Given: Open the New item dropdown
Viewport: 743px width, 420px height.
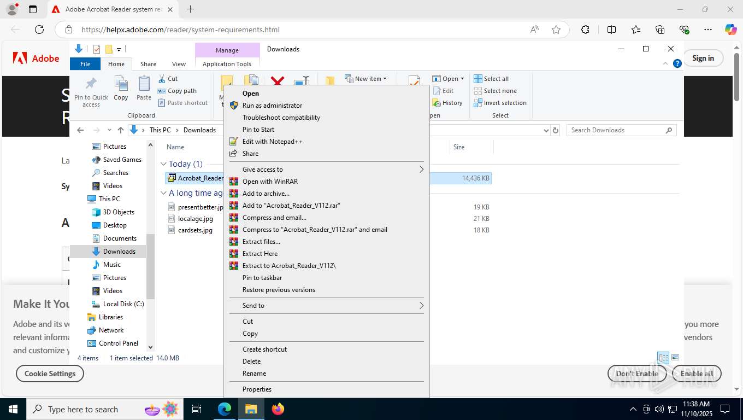Looking at the screenshot, I should click(x=366, y=79).
